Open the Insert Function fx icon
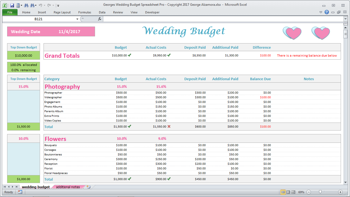This screenshot has height=197, width=350. [x=99, y=19]
